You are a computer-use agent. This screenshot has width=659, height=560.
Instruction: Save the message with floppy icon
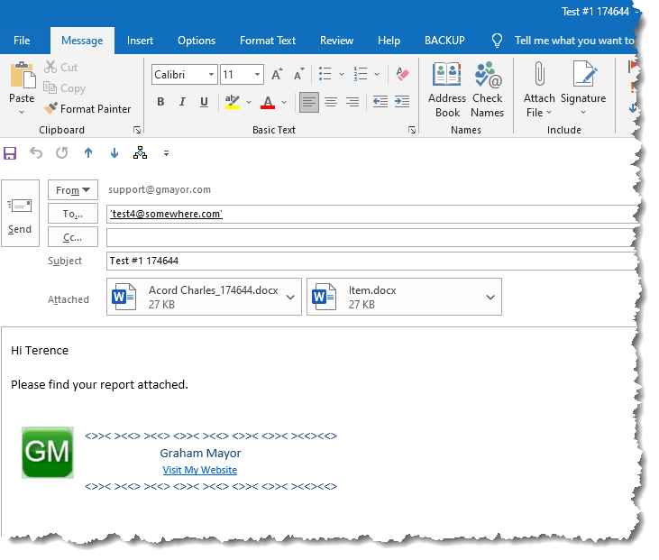[10, 153]
